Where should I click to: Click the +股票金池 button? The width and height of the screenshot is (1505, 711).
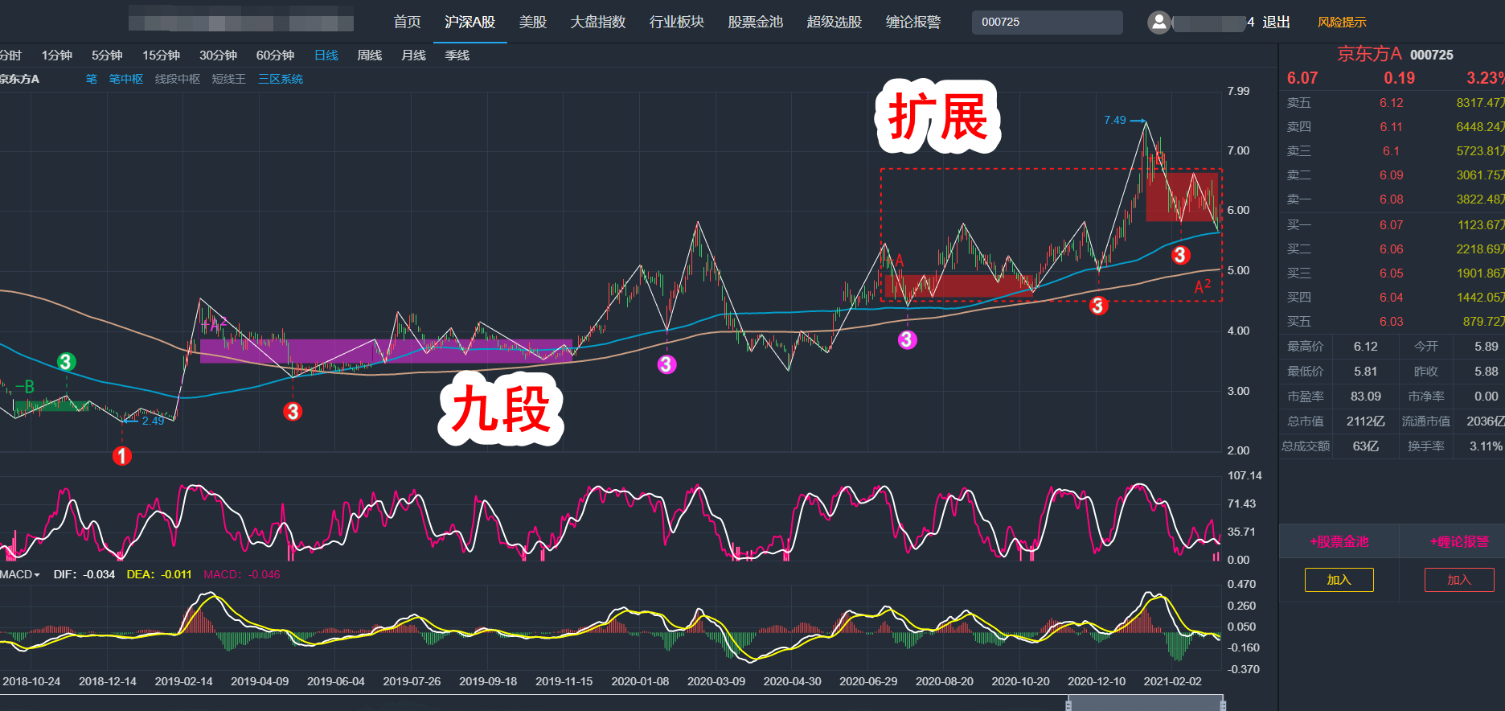click(1339, 541)
